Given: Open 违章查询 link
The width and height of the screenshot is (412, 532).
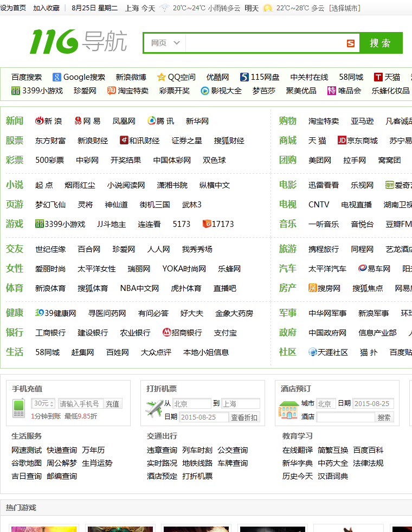Looking at the screenshot, I should (x=162, y=450).
